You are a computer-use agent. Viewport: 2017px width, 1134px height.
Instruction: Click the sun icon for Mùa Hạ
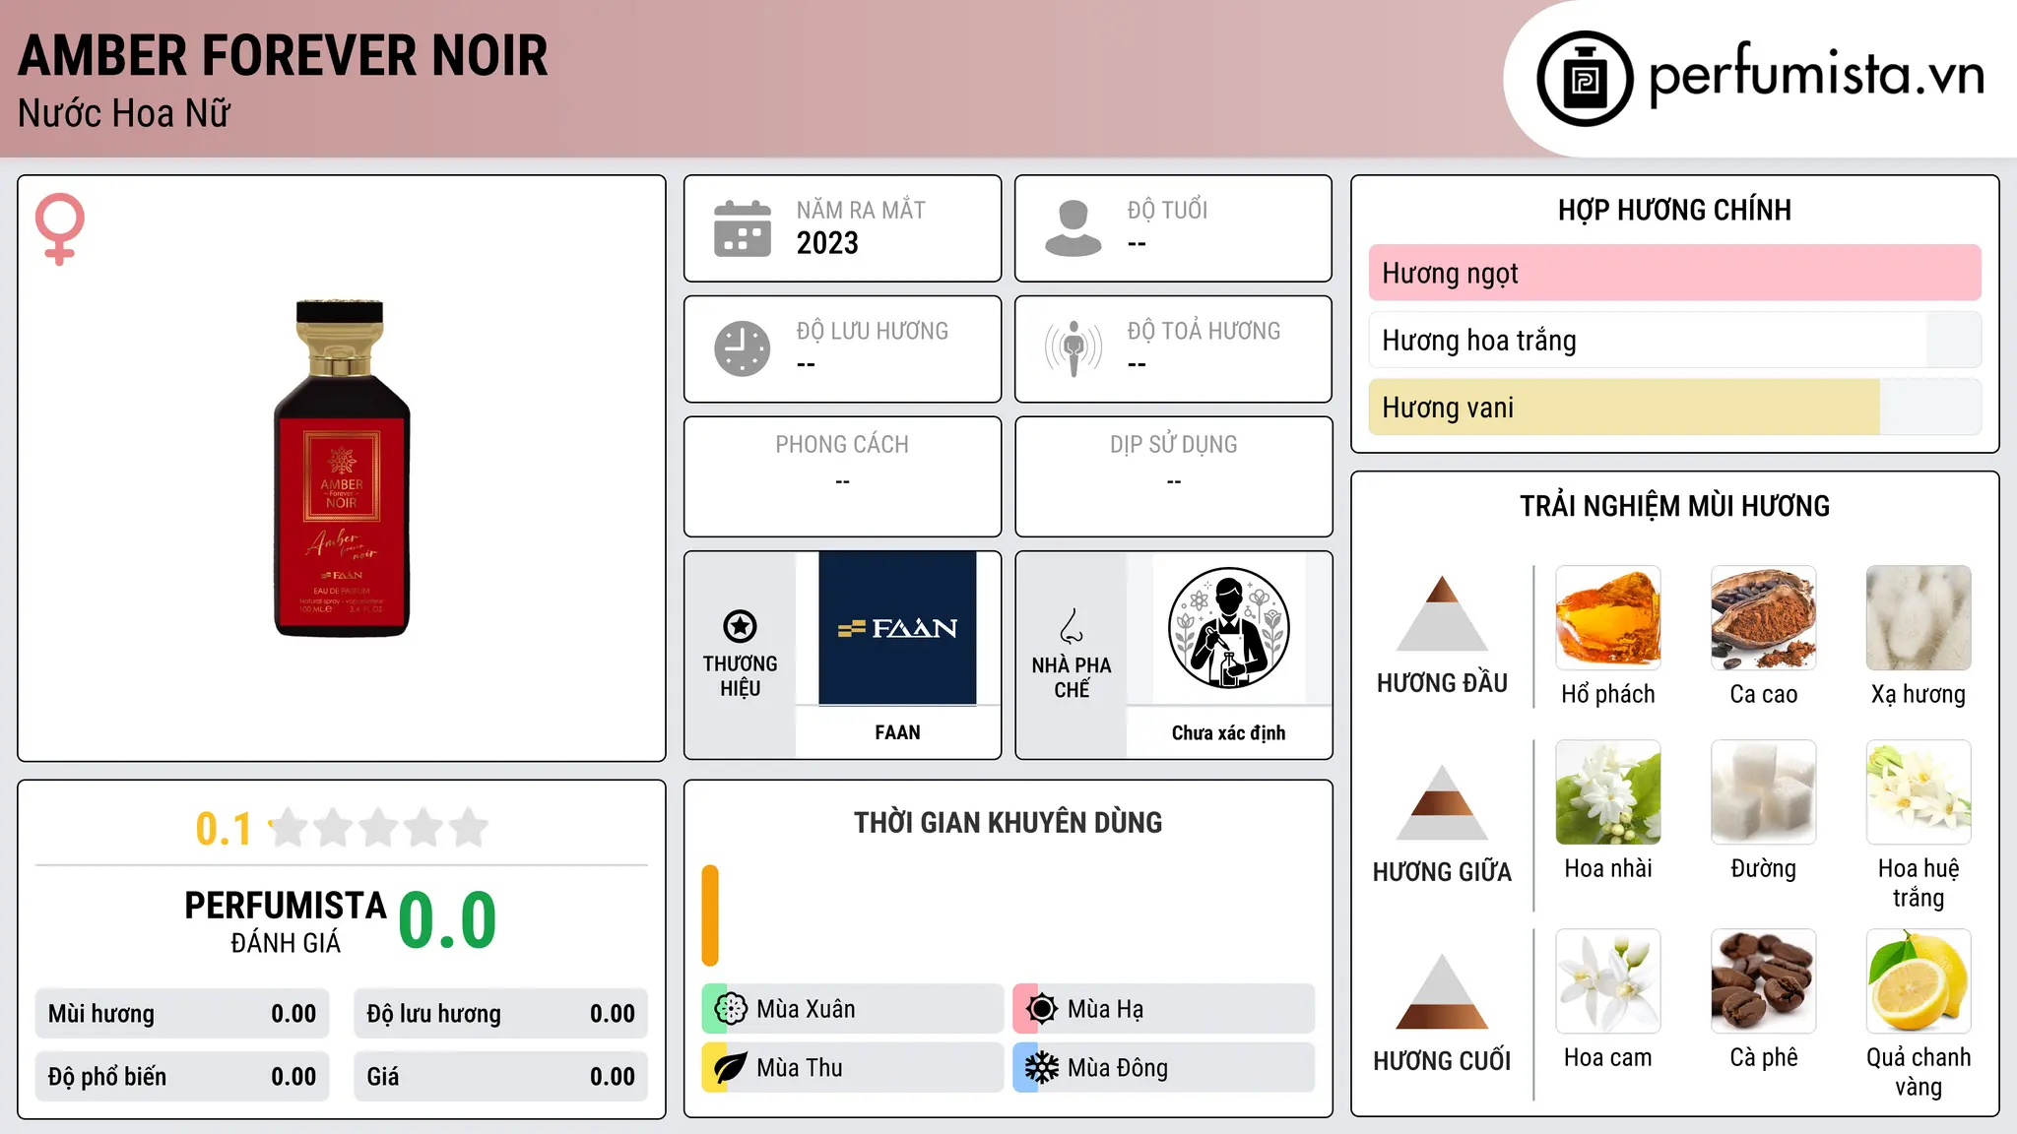pyautogui.click(x=1041, y=1009)
